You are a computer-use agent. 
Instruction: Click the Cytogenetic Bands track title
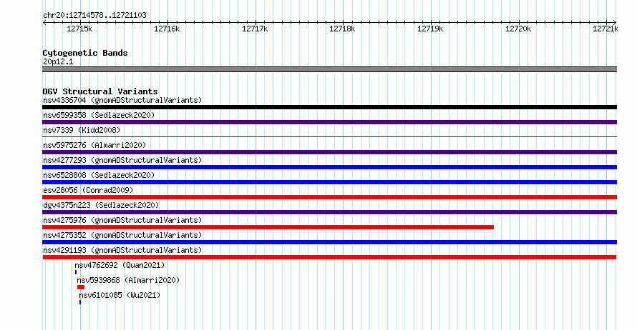tap(85, 53)
